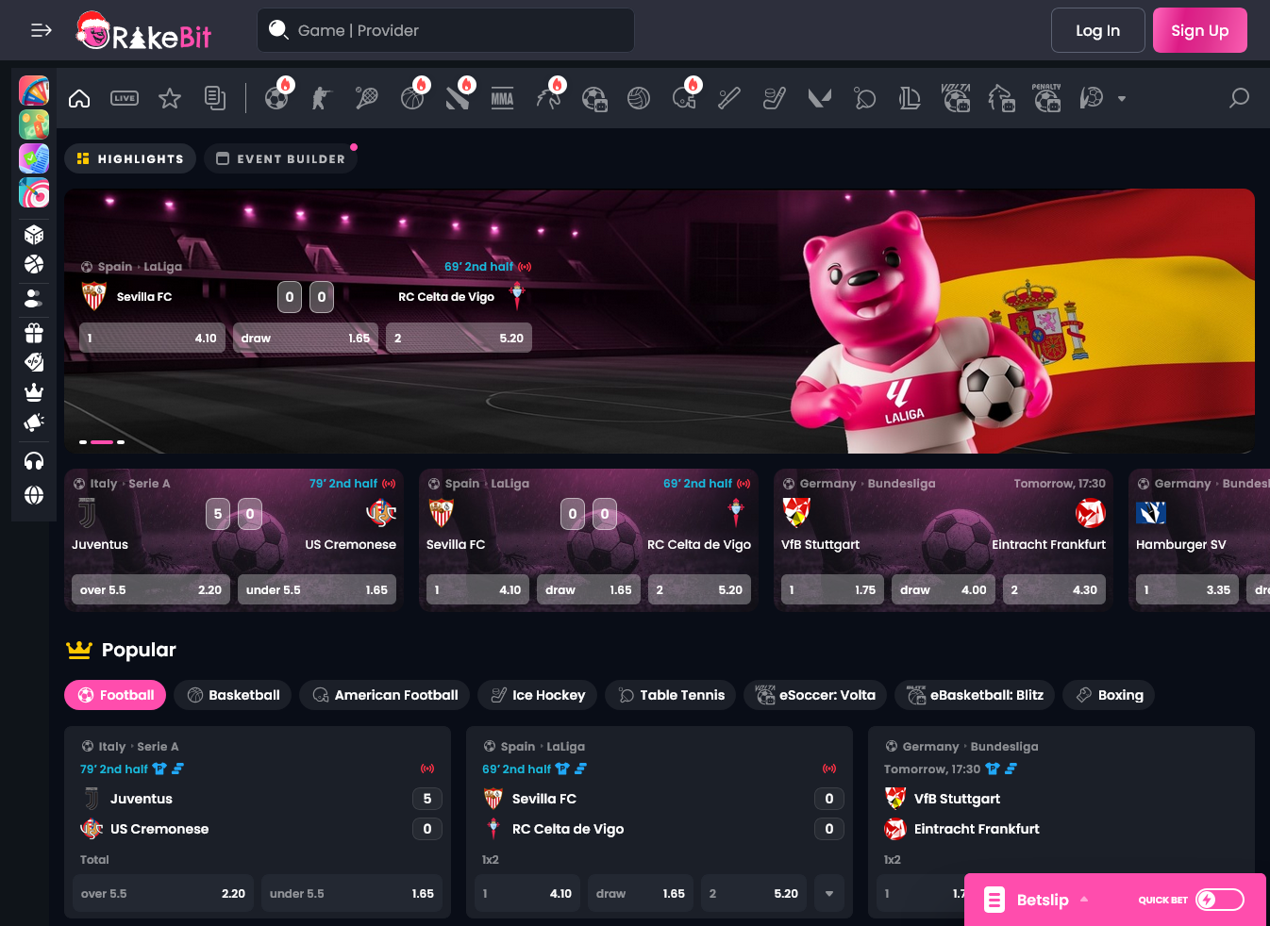Switch to the Event Builder tab
Screen dimensions: 1270x926
[281, 158]
